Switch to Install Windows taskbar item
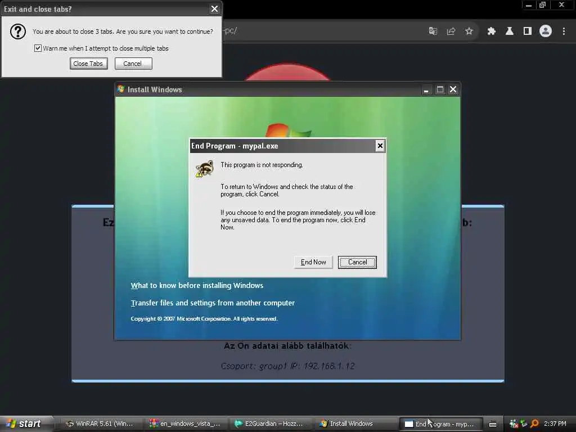 pos(355,424)
